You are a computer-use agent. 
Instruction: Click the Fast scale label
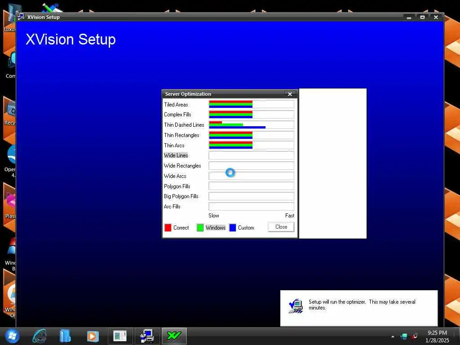click(290, 215)
